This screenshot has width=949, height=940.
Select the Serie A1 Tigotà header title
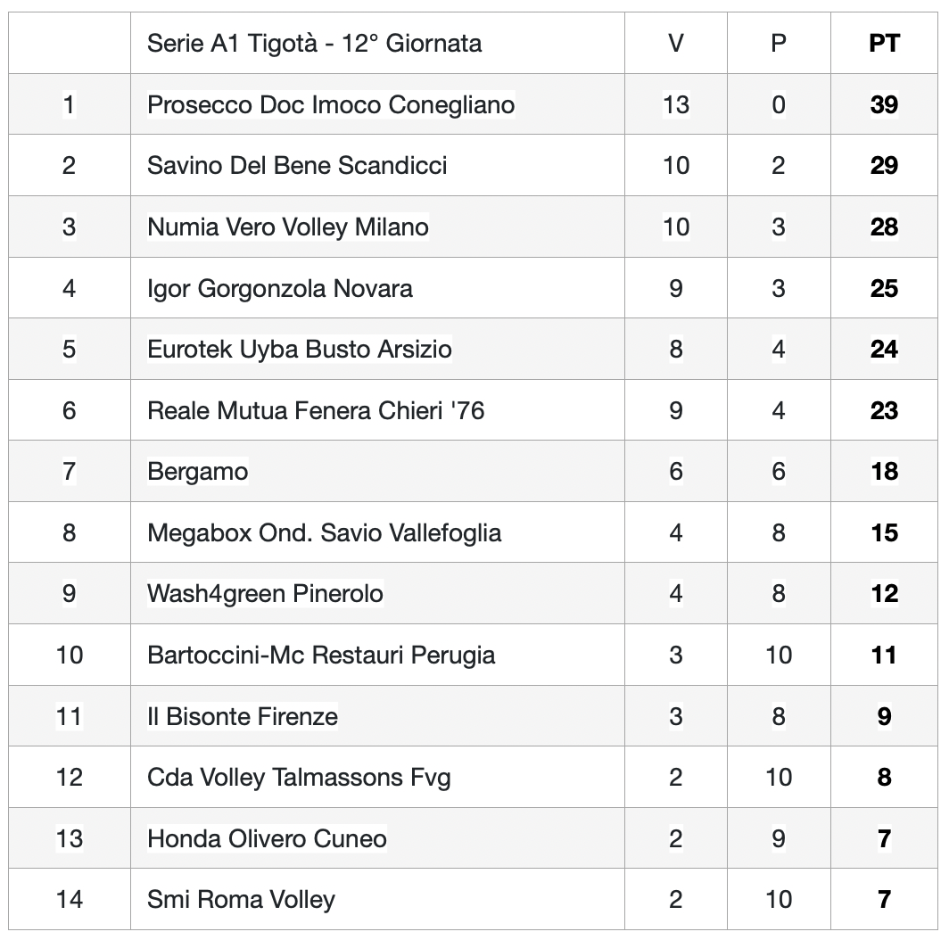(x=314, y=44)
